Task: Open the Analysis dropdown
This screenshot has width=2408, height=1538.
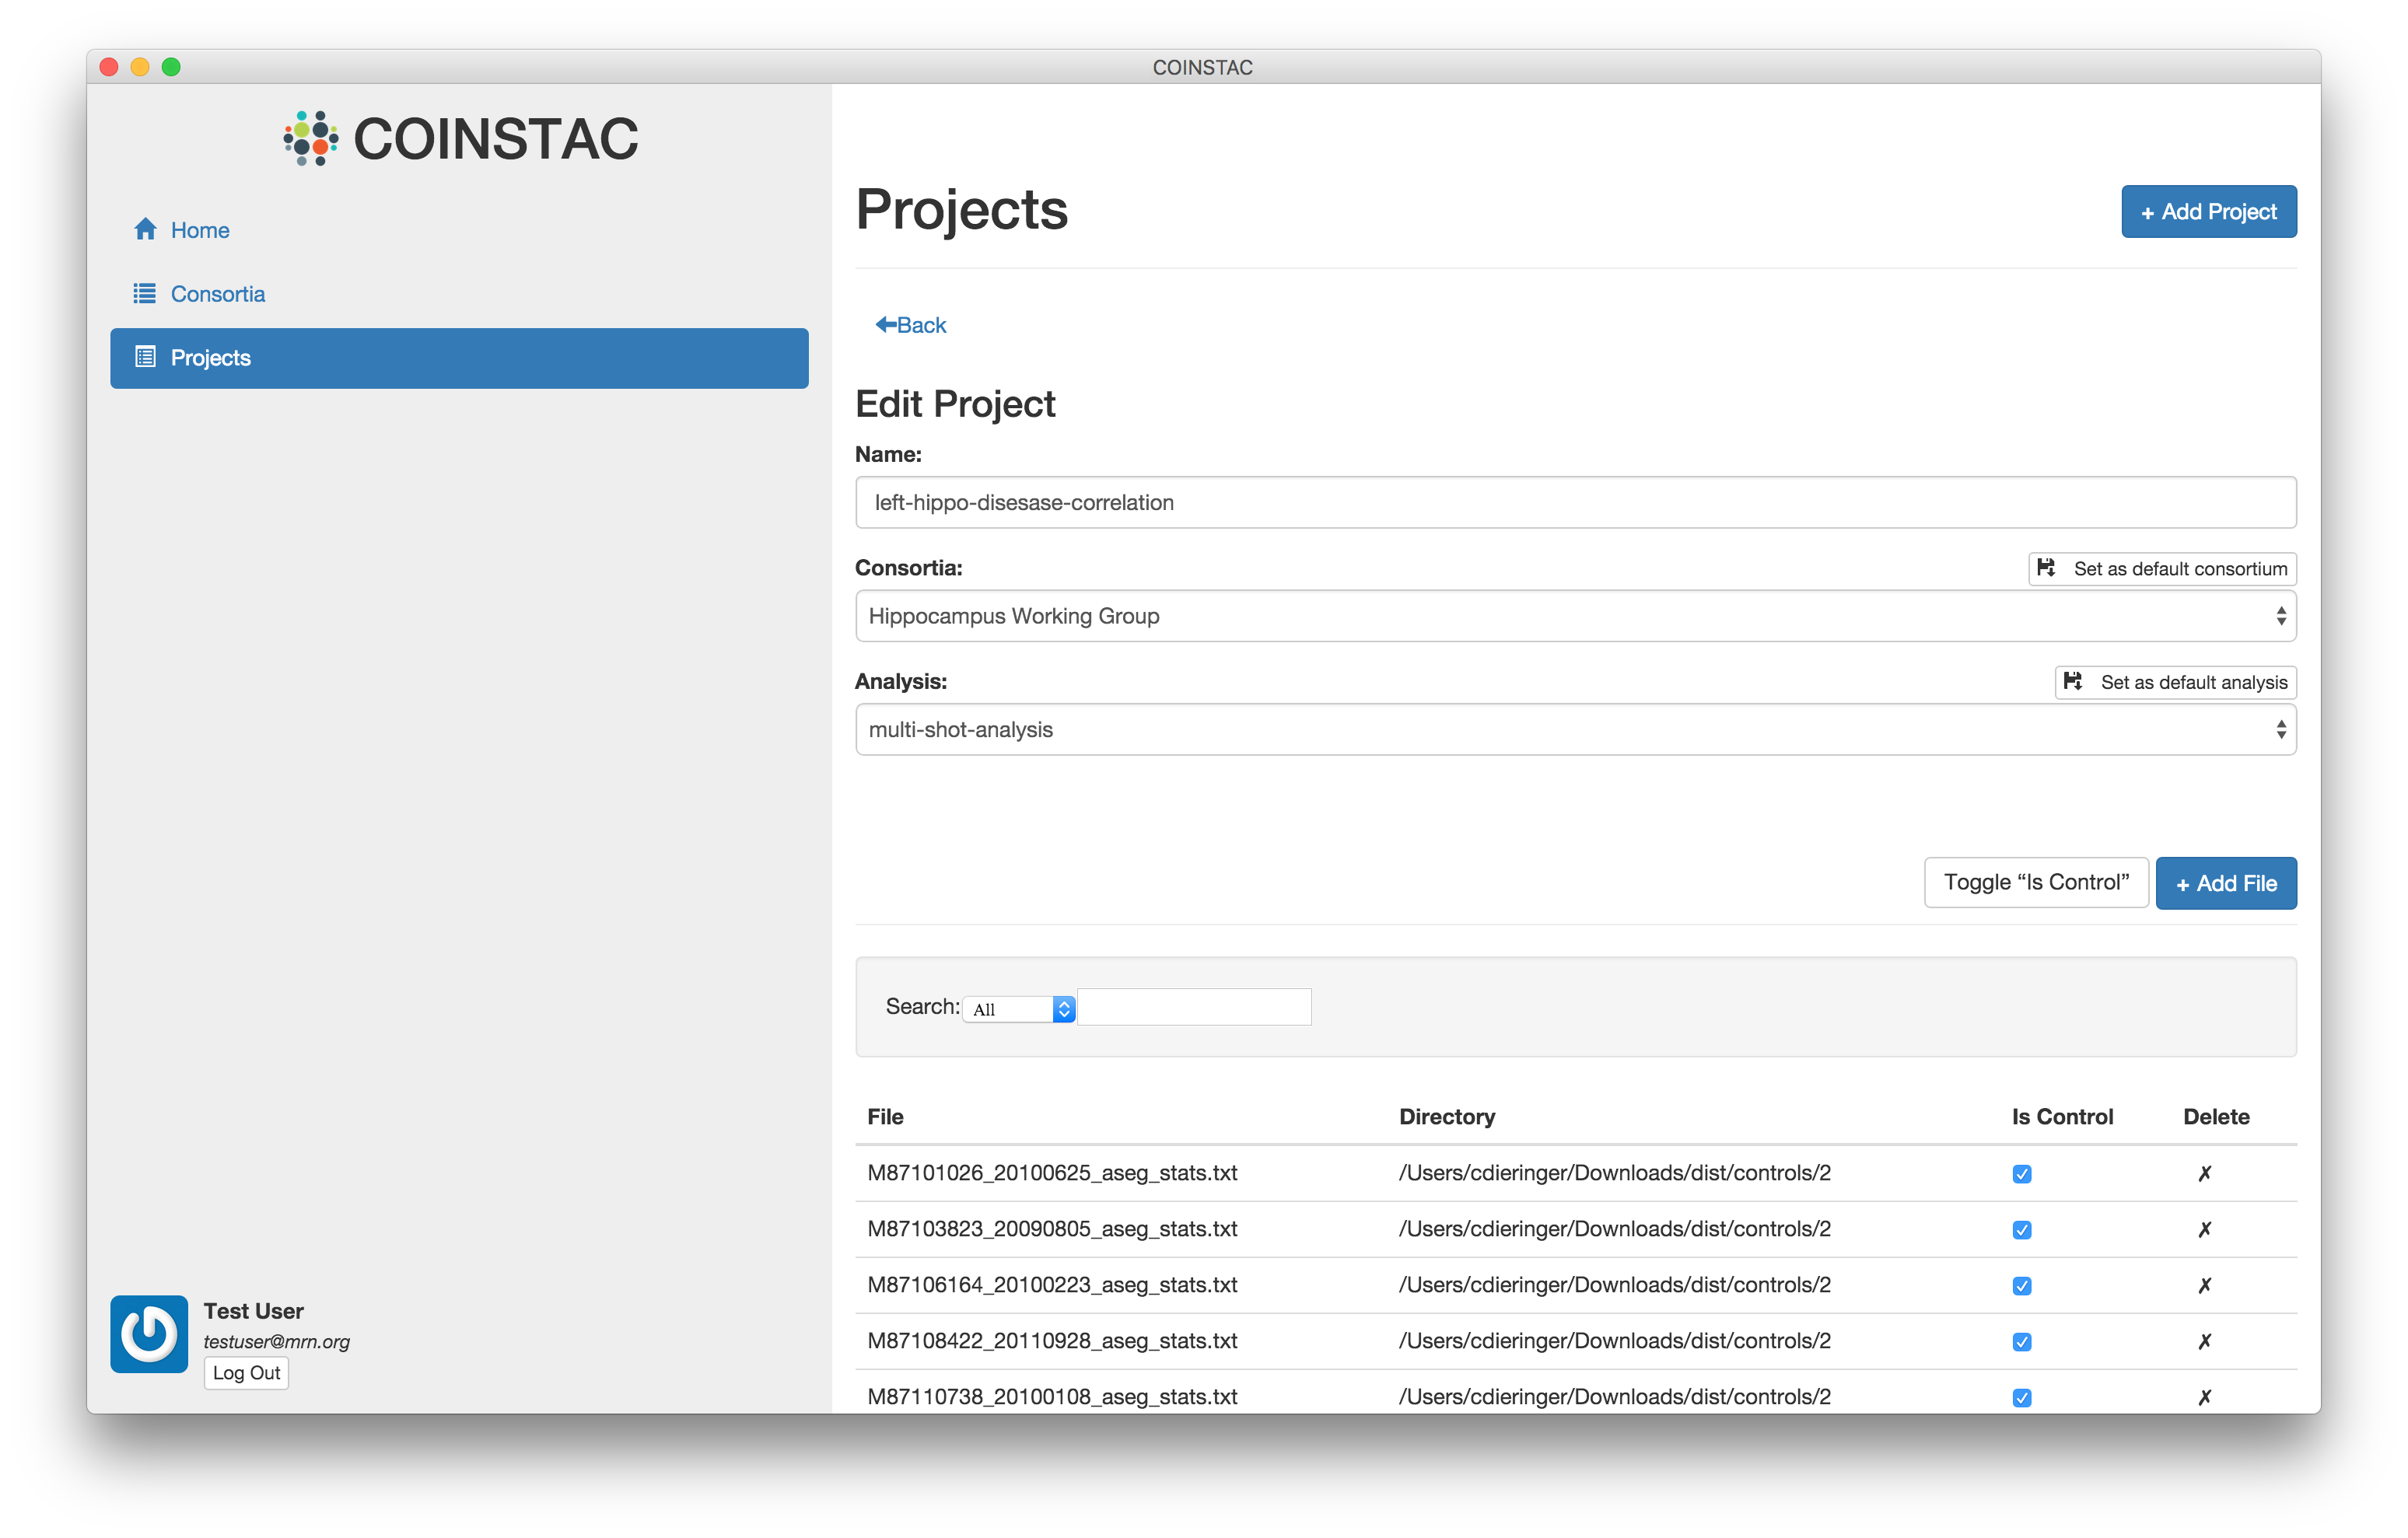Action: tap(1575, 730)
